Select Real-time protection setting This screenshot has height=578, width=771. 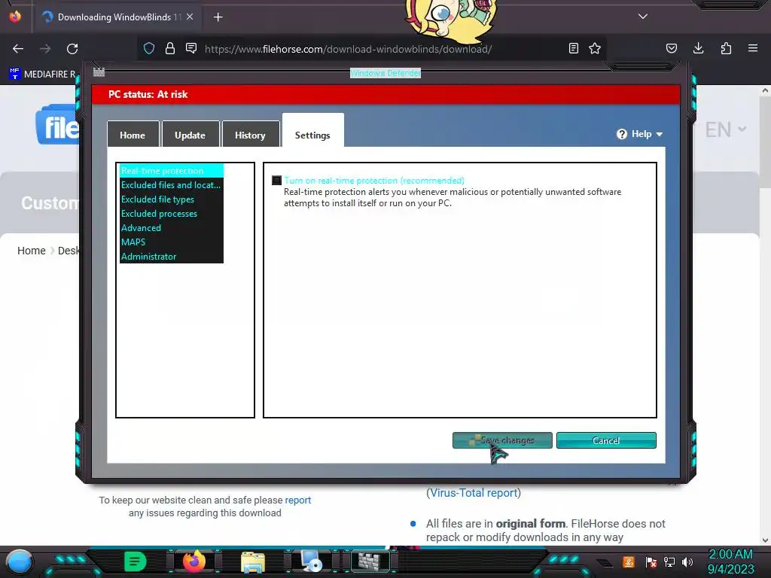click(x=171, y=171)
